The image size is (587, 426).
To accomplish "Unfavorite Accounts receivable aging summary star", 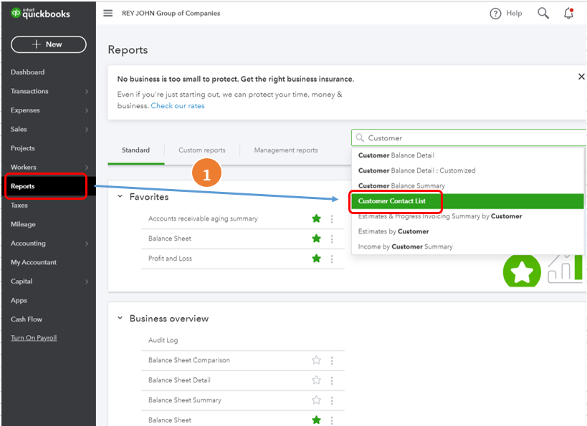I will pos(316,218).
